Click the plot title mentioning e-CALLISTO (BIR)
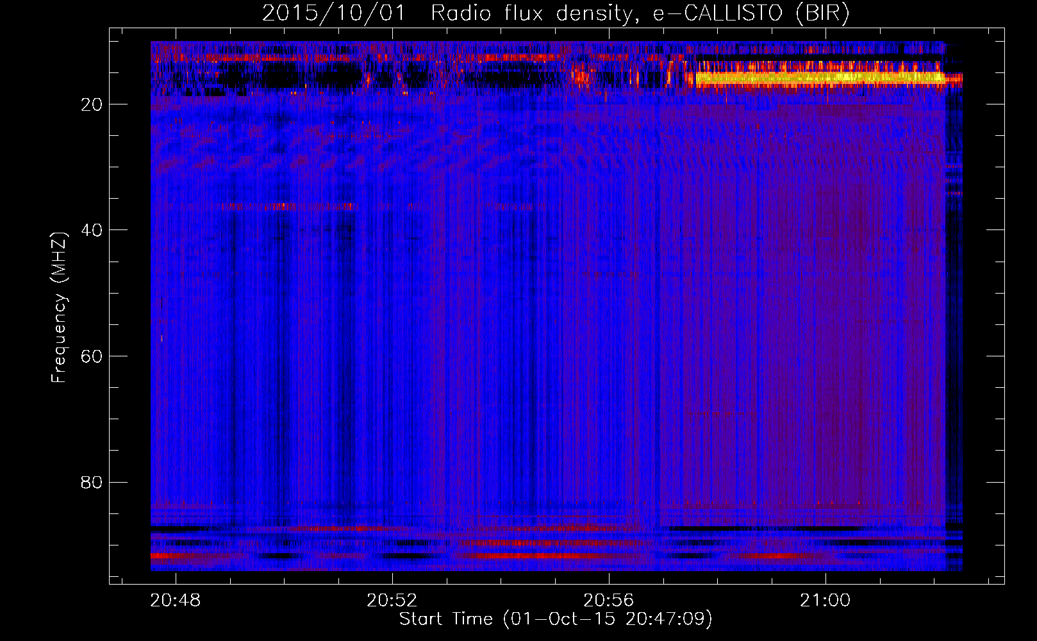This screenshot has height=641, width=1037. 556,13
